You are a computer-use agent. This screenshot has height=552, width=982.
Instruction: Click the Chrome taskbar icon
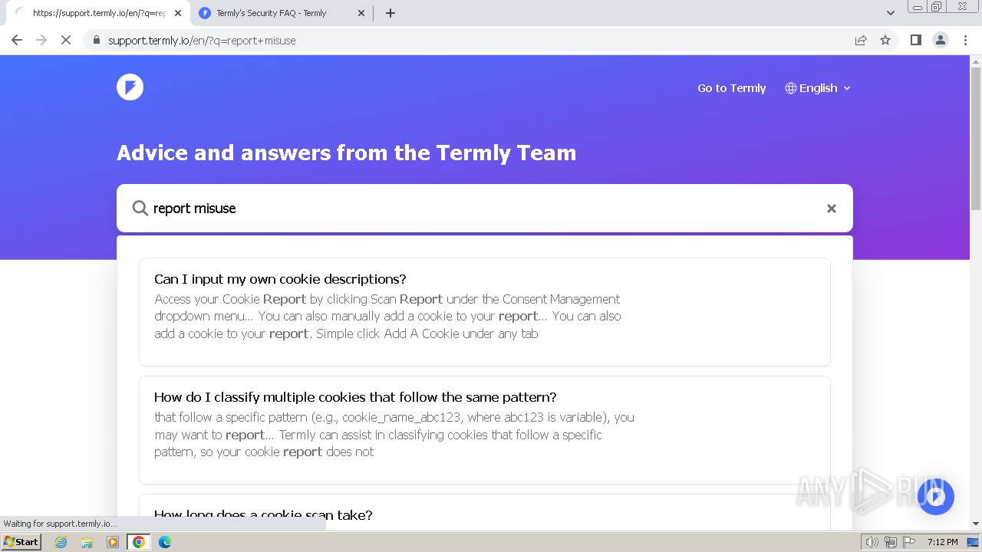click(x=138, y=542)
